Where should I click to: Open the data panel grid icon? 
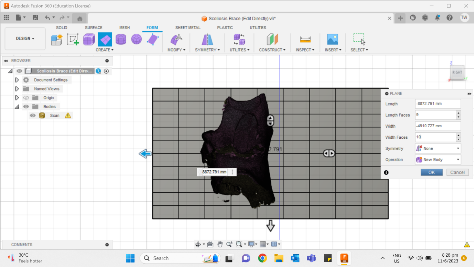(x=7, y=18)
